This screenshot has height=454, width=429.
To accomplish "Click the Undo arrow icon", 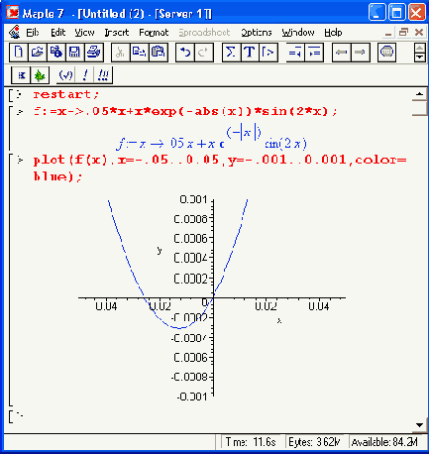I will tap(185, 53).
